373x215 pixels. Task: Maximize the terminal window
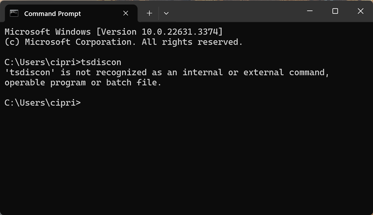[335, 11]
